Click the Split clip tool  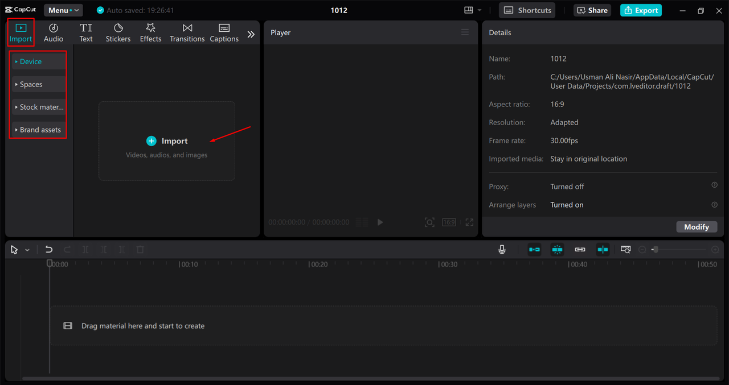pos(85,250)
